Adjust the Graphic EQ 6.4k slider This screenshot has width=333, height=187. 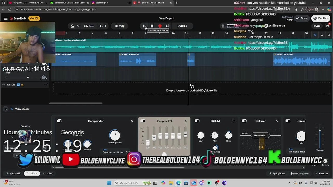tap(185, 134)
